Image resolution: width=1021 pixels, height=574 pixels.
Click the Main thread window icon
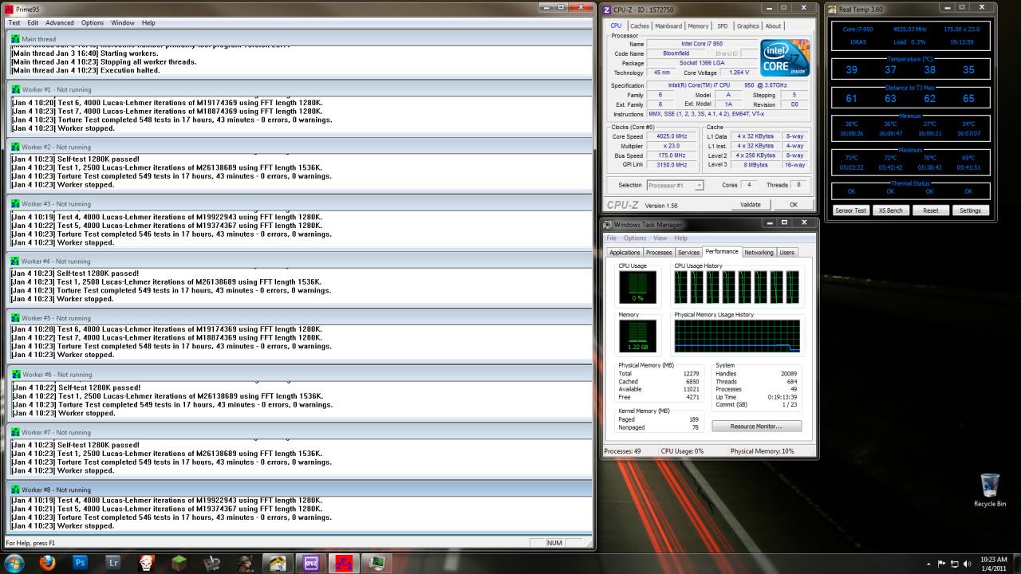click(x=15, y=38)
